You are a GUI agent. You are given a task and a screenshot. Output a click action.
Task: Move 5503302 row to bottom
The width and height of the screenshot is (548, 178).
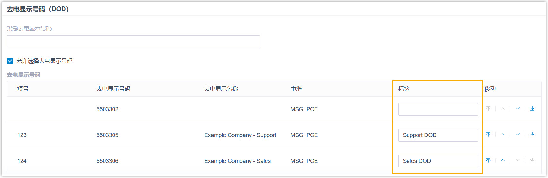tap(532, 109)
